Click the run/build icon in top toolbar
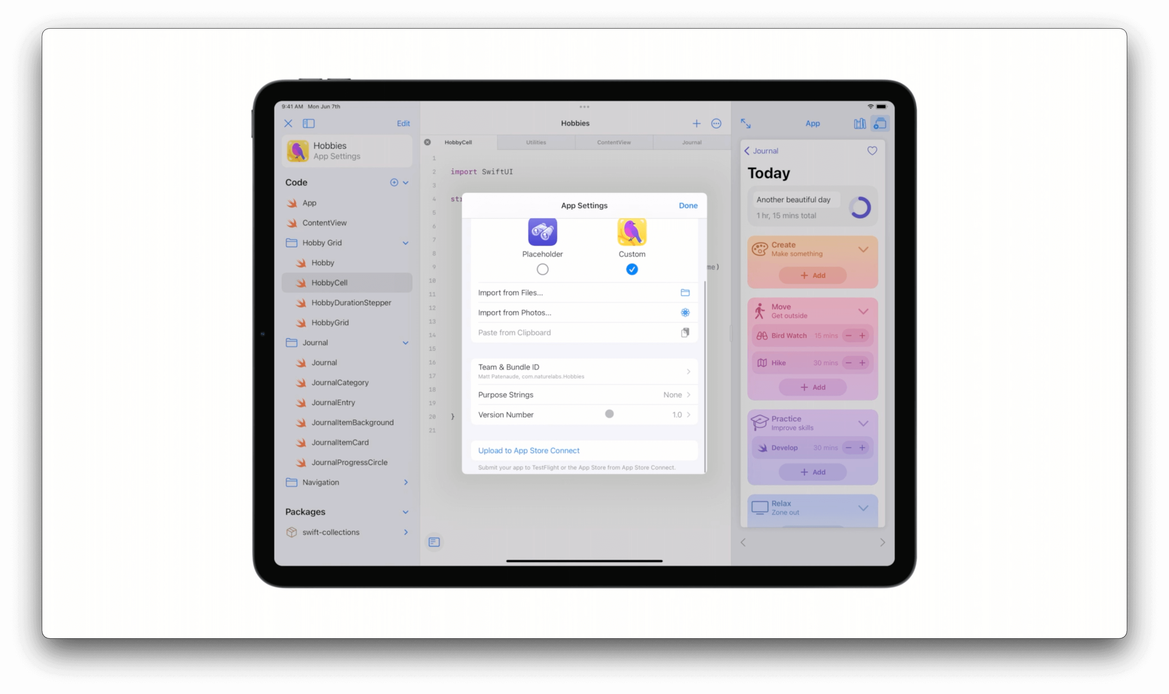The width and height of the screenshot is (1169, 694). (880, 123)
